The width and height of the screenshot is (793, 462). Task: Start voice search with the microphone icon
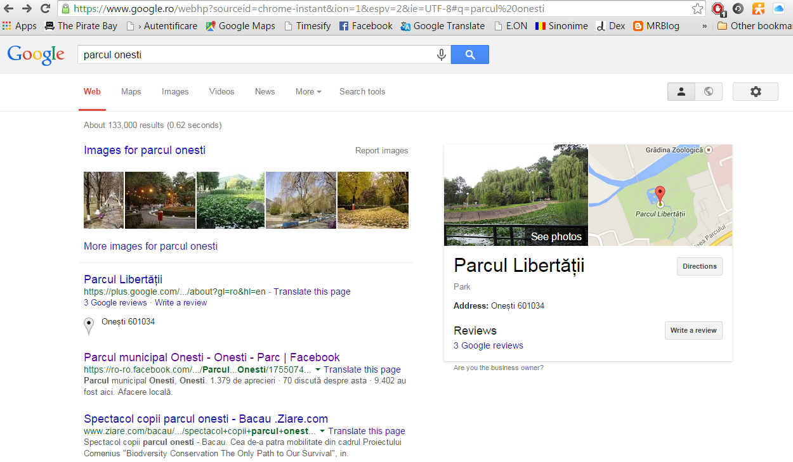click(x=442, y=55)
